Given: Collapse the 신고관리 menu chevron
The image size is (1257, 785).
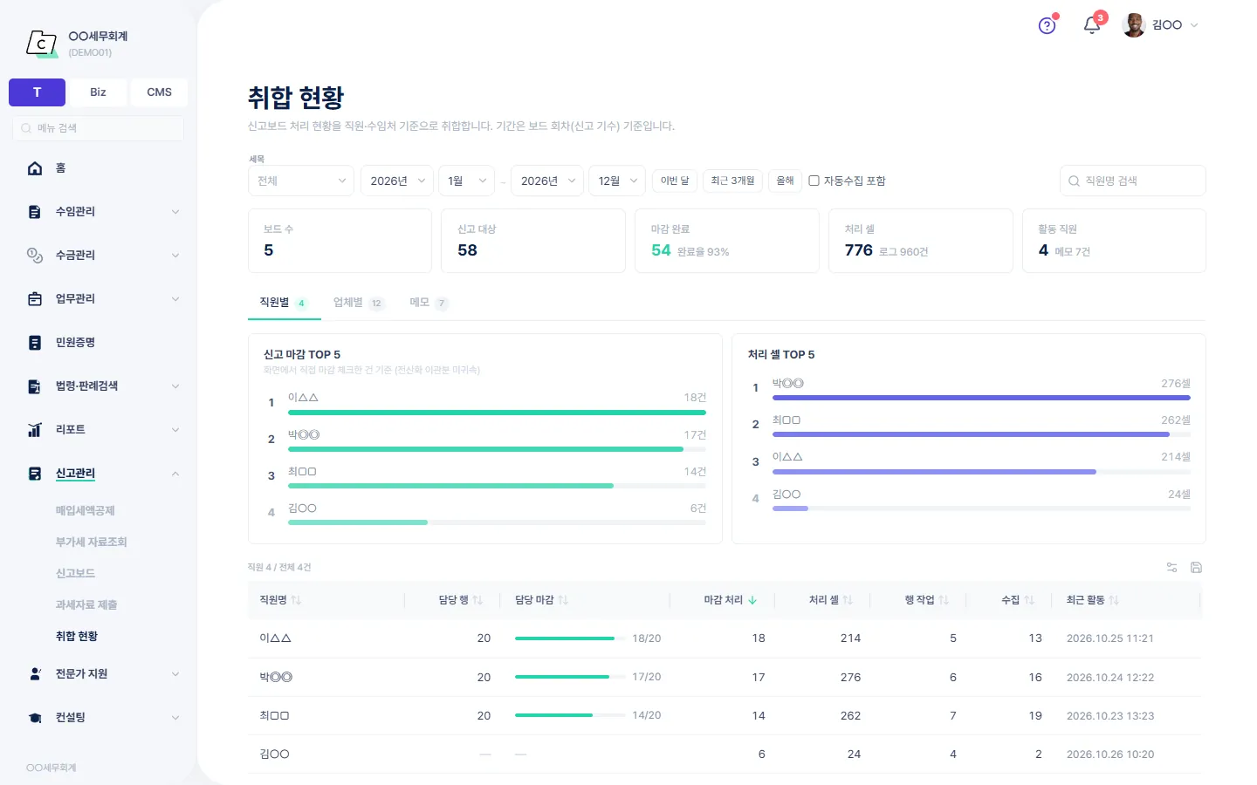Looking at the screenshot, I should 175,474.
